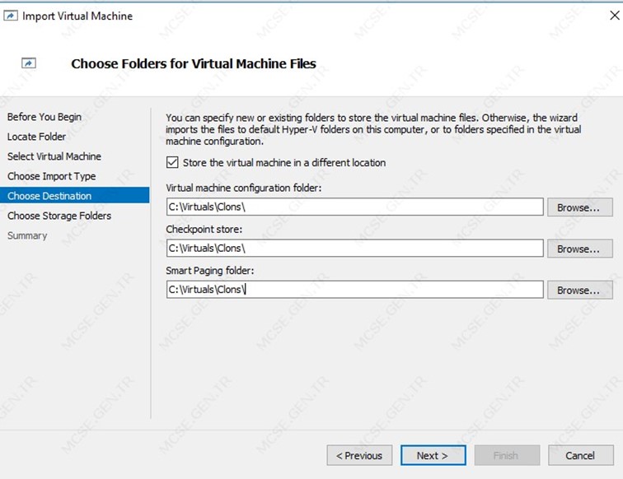Cancel the import wizard

point(580,455)
